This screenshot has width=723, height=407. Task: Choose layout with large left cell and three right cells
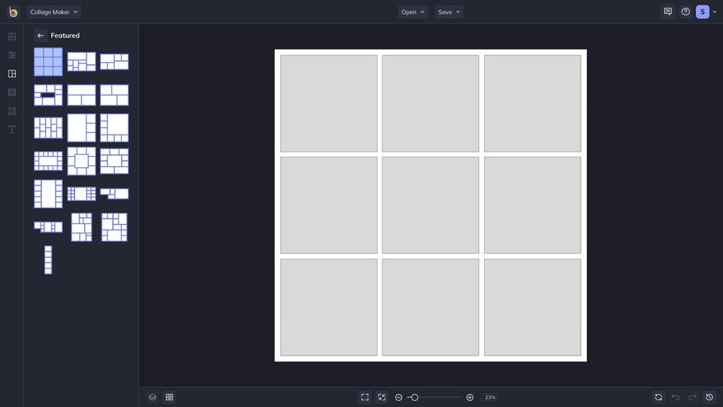click(82, 128)
